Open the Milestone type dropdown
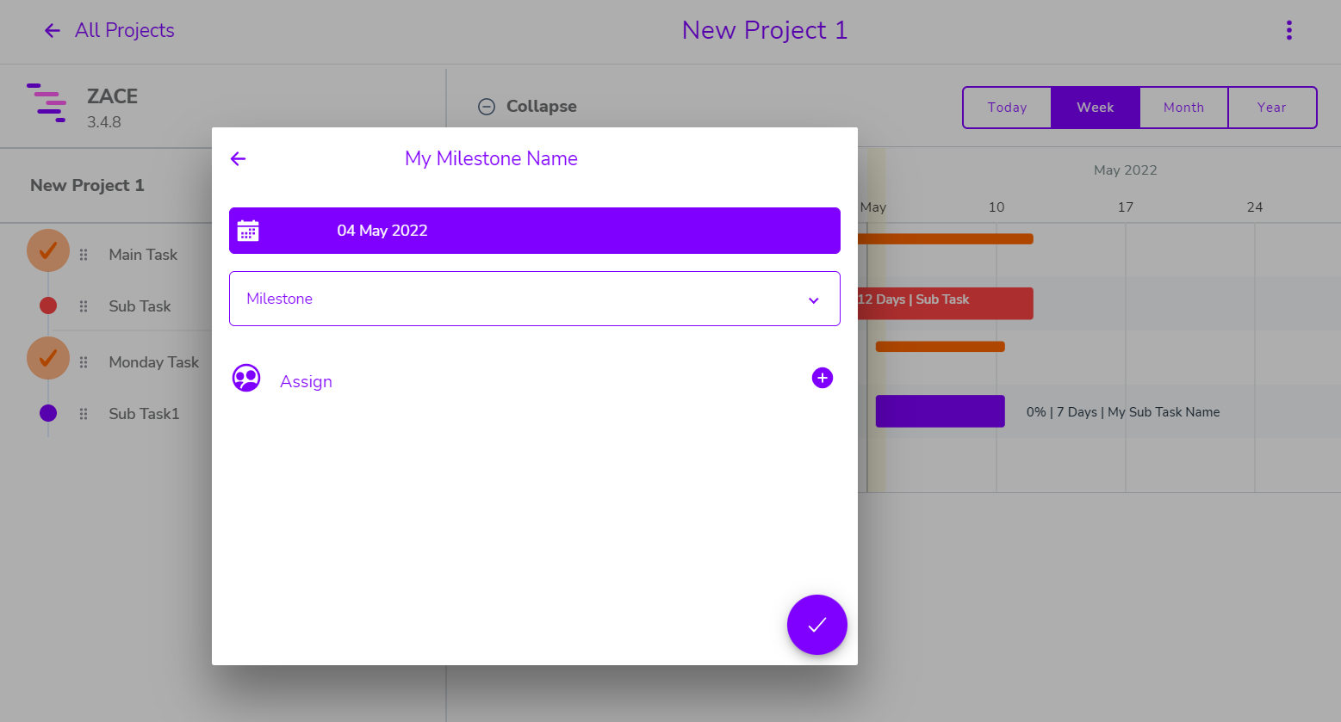The image size is (1341, 722). click(x=534, y=299)
